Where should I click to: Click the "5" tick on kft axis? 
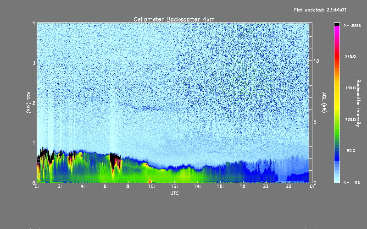(x=315, y=122)
